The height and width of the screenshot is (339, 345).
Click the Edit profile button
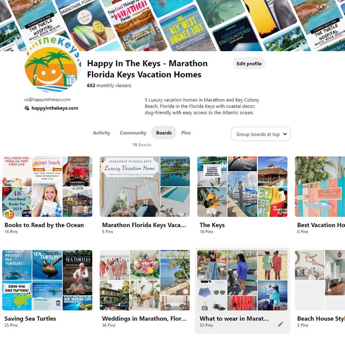point(249,63)
